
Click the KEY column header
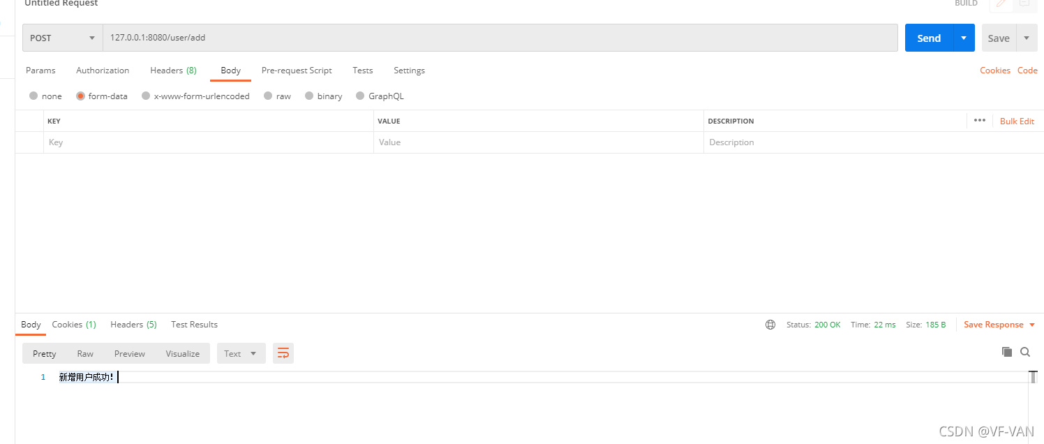[x=54, y=121]
